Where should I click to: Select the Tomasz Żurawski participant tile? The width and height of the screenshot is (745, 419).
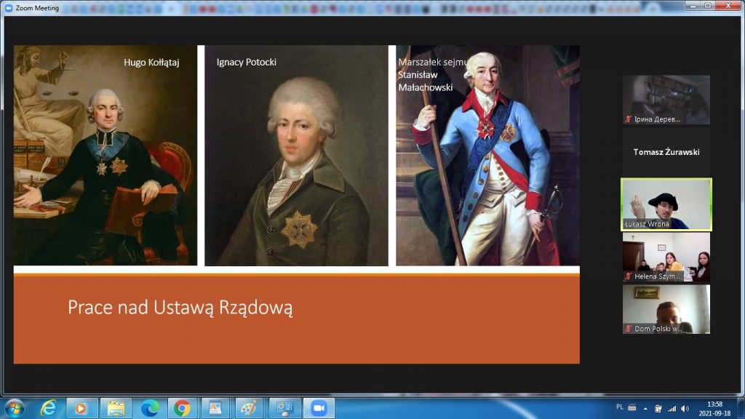666,152
